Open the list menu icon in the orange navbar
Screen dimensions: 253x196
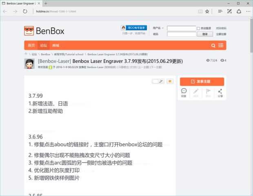(221, 45)
